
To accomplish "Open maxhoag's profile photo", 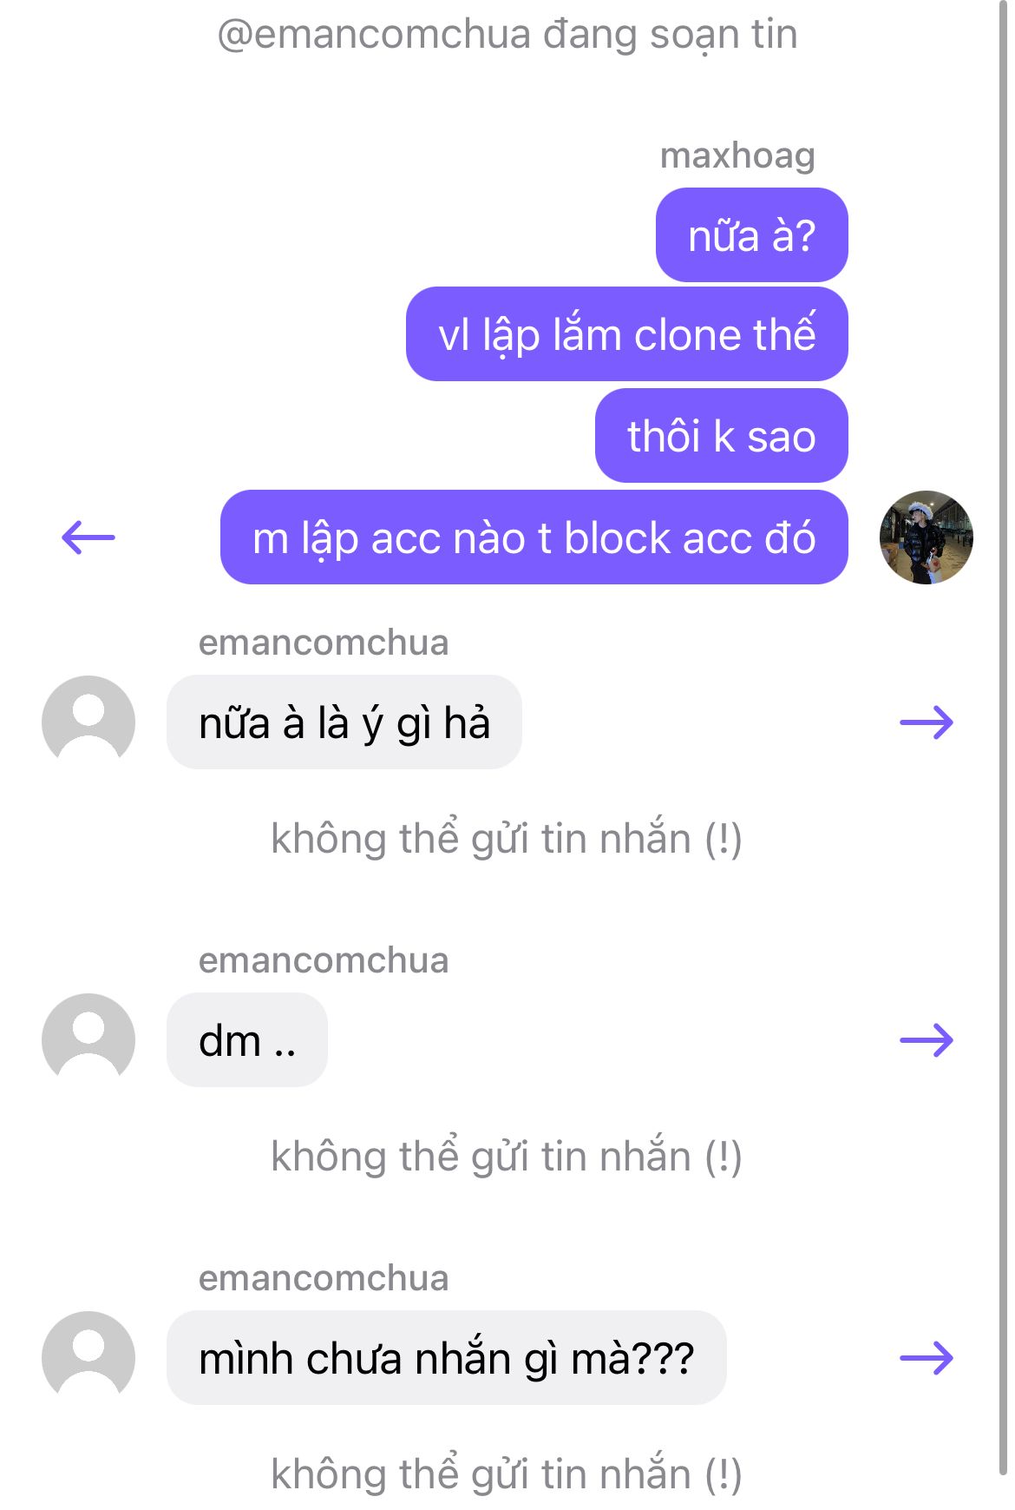I will click(927, 537).
